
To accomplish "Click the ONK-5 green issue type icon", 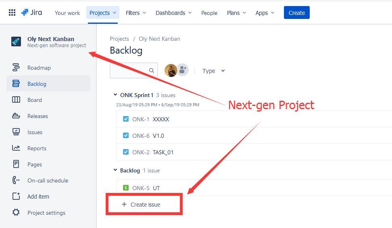I will (126, 188).
